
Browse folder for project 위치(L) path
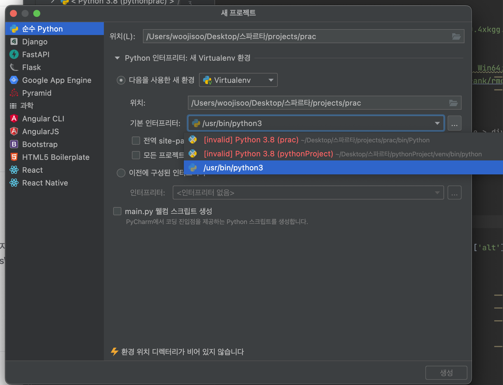(456, 36)
